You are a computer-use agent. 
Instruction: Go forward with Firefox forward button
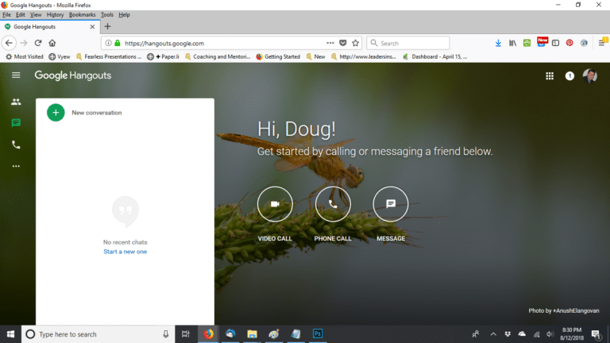click(x=24, y=43)
